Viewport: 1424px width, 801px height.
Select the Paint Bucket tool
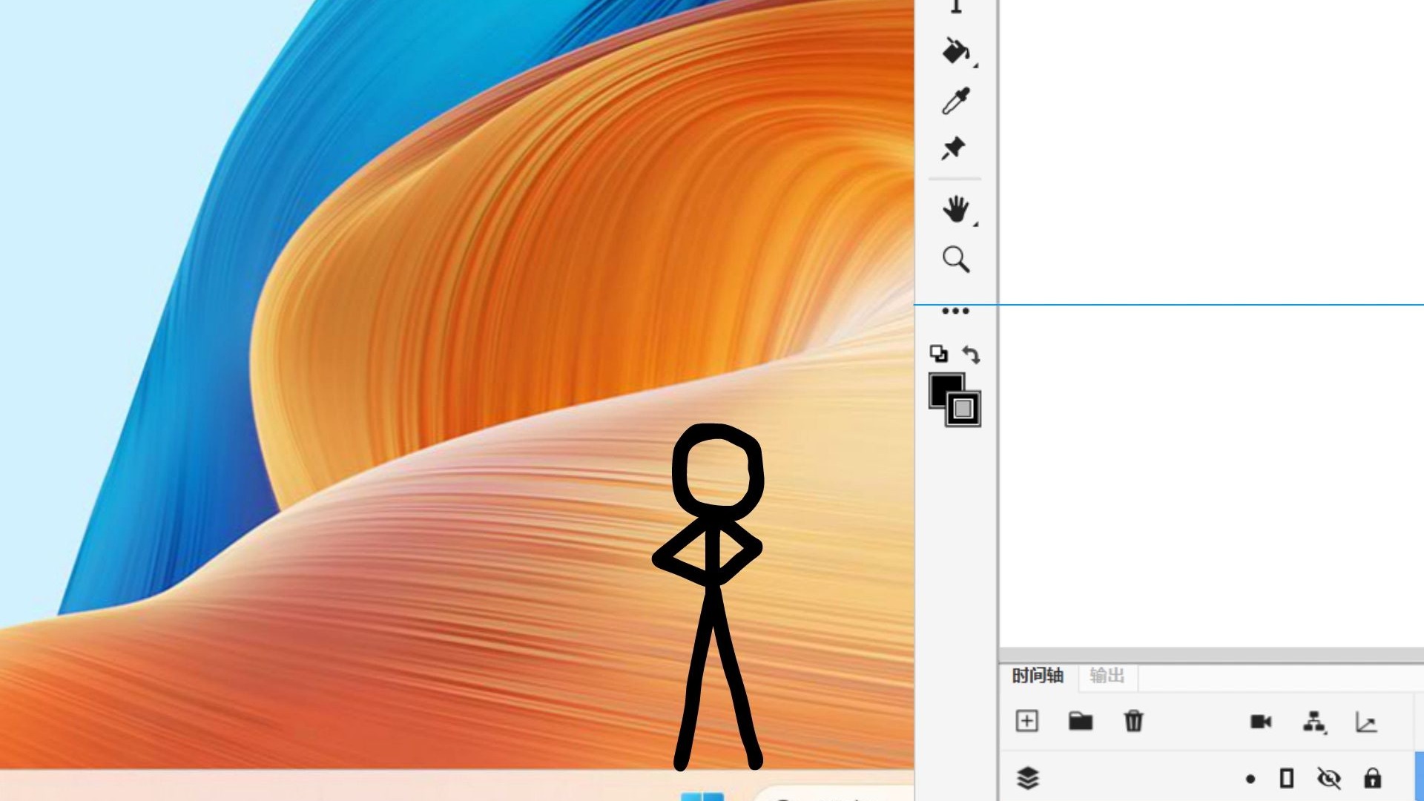point(956,51)
